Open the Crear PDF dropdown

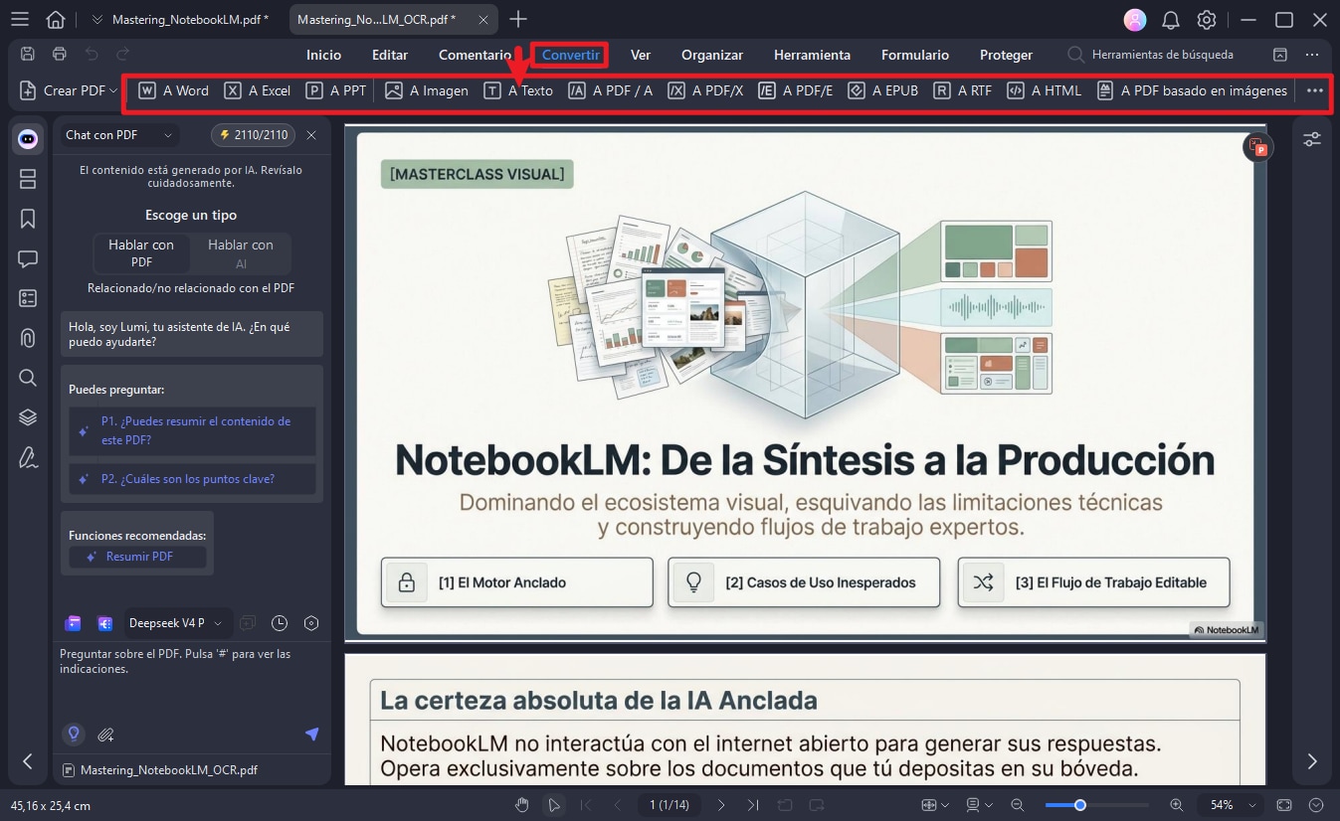(x=69, y=90)
